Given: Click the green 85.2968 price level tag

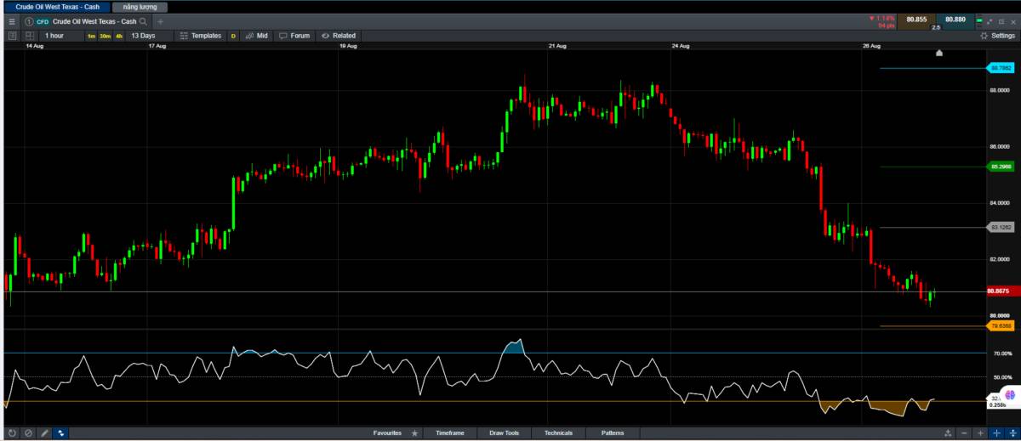Looking at the screenshot, I should [1001, 167].
